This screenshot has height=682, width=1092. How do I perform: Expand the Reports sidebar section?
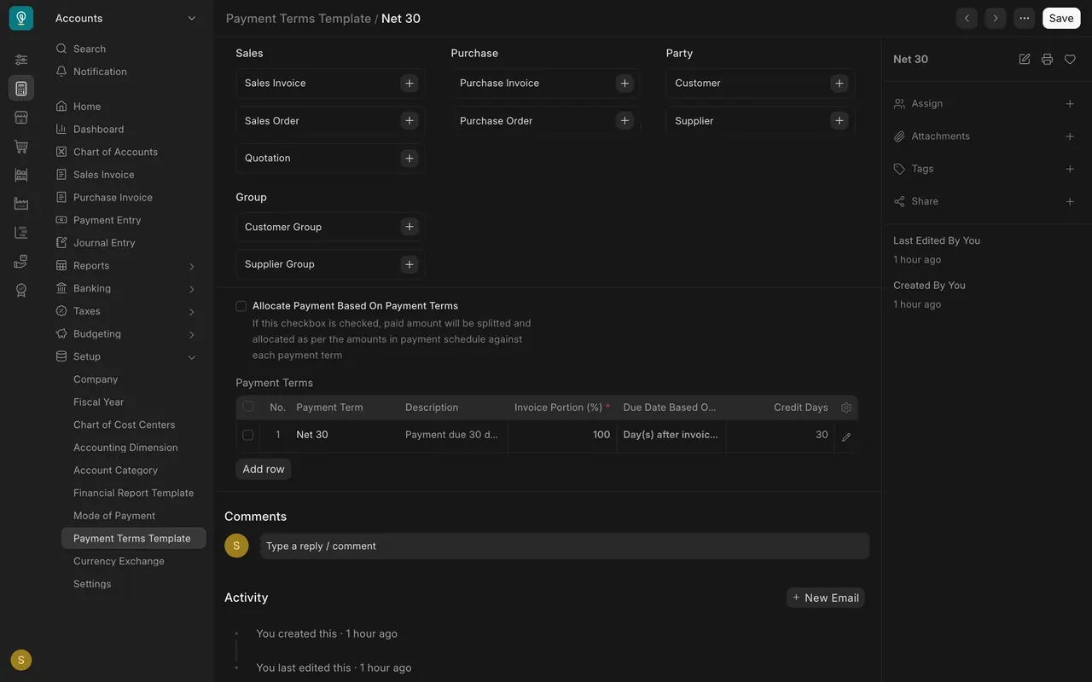(191, 267)
